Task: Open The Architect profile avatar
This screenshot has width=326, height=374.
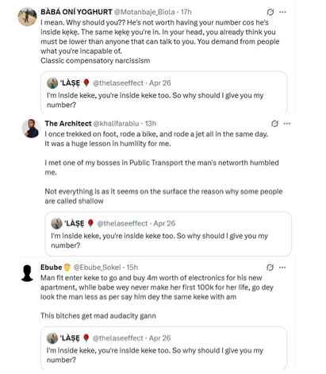Action: coord(31,129)
